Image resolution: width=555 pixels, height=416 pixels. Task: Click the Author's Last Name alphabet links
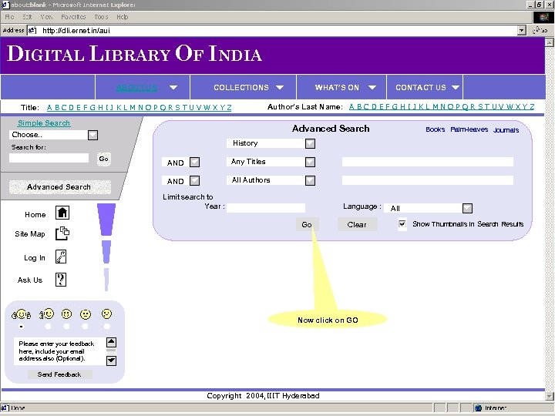coord(442,106)
